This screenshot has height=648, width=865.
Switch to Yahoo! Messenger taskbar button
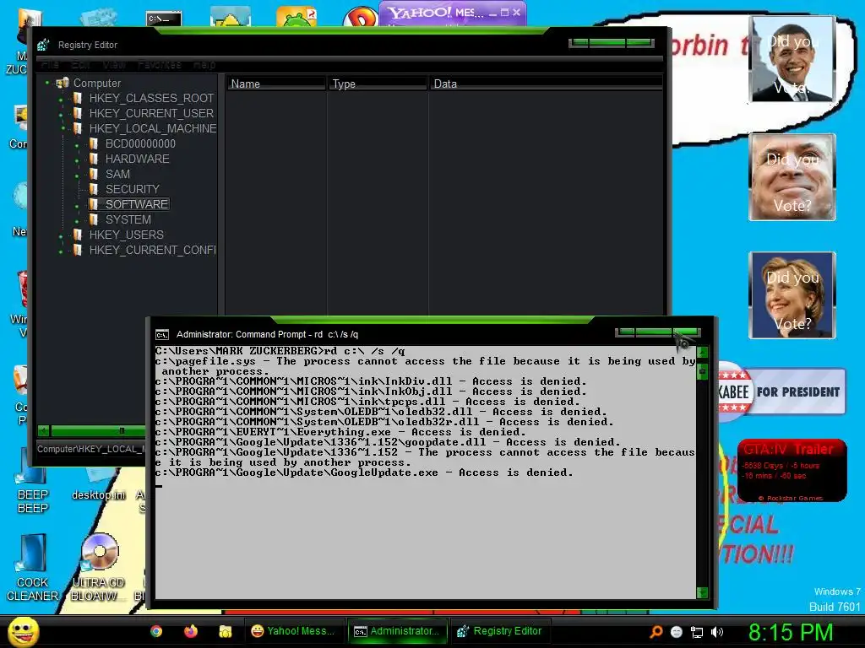point(294,631)
